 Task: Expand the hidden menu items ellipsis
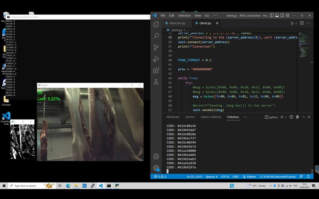[215, 15]
